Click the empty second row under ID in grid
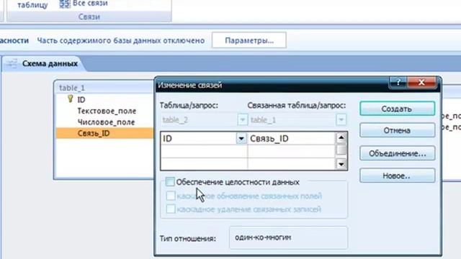Image resolution: width=461 pixels, height=259 pixels. click(204, 151)
